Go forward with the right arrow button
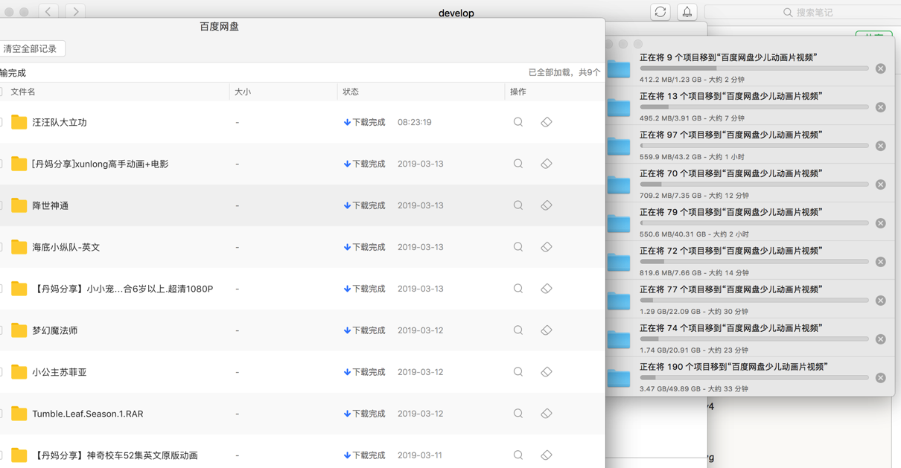Viewport: 901px width, 468px height. click(75, 12)
